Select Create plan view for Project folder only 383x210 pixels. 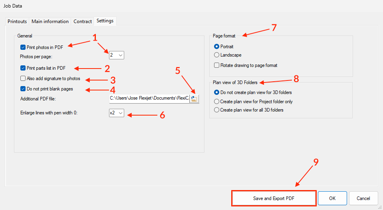click(x=217, y=101)
